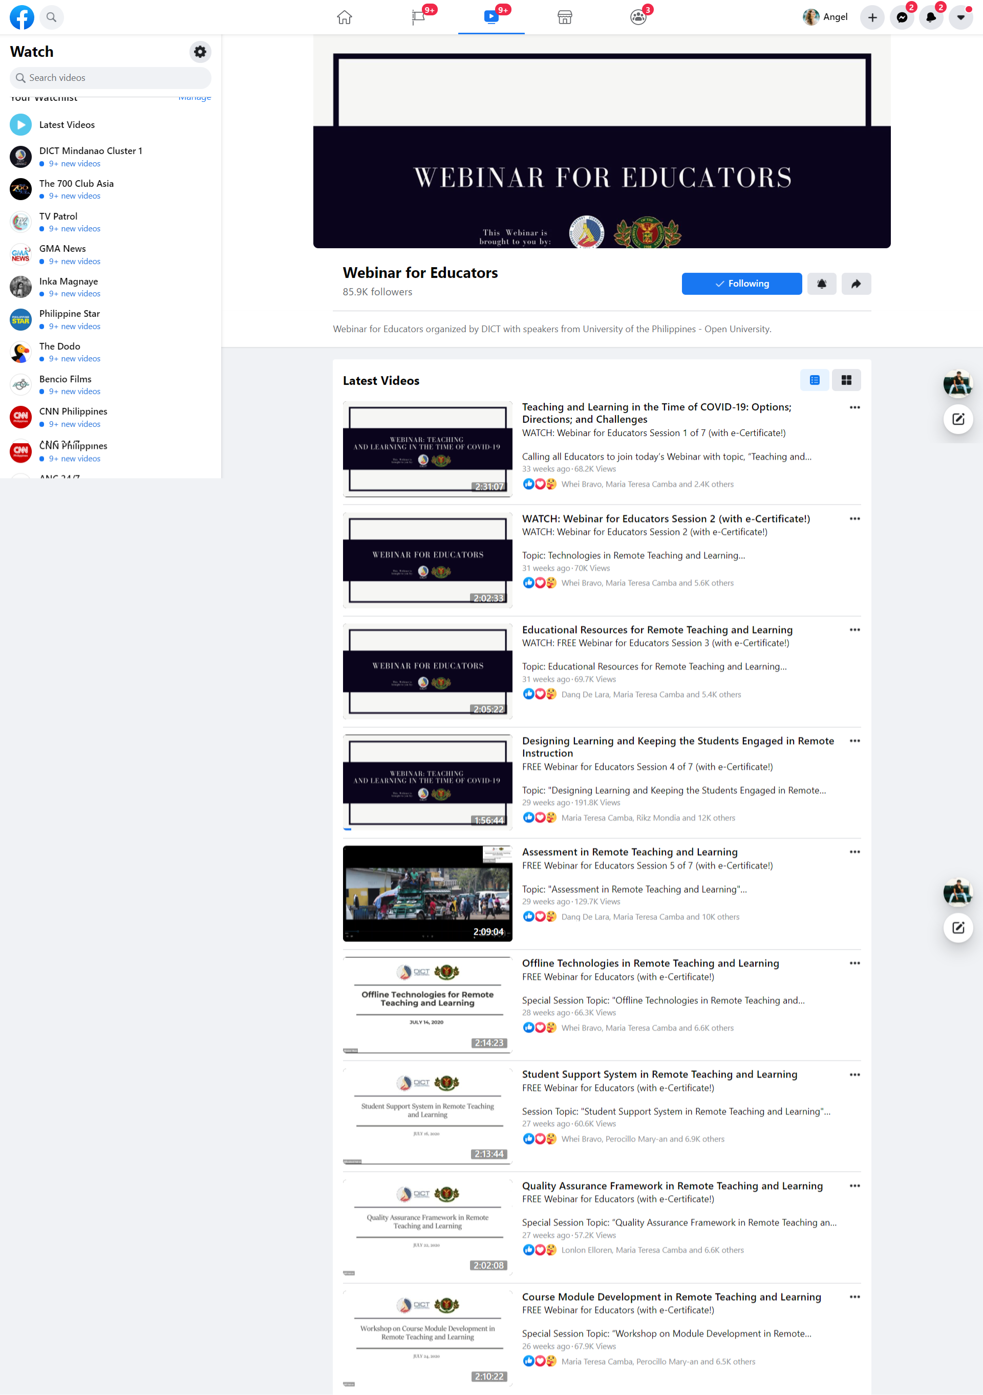
Task: Open the notifications bell in top bar
Action: pos(931,17)
